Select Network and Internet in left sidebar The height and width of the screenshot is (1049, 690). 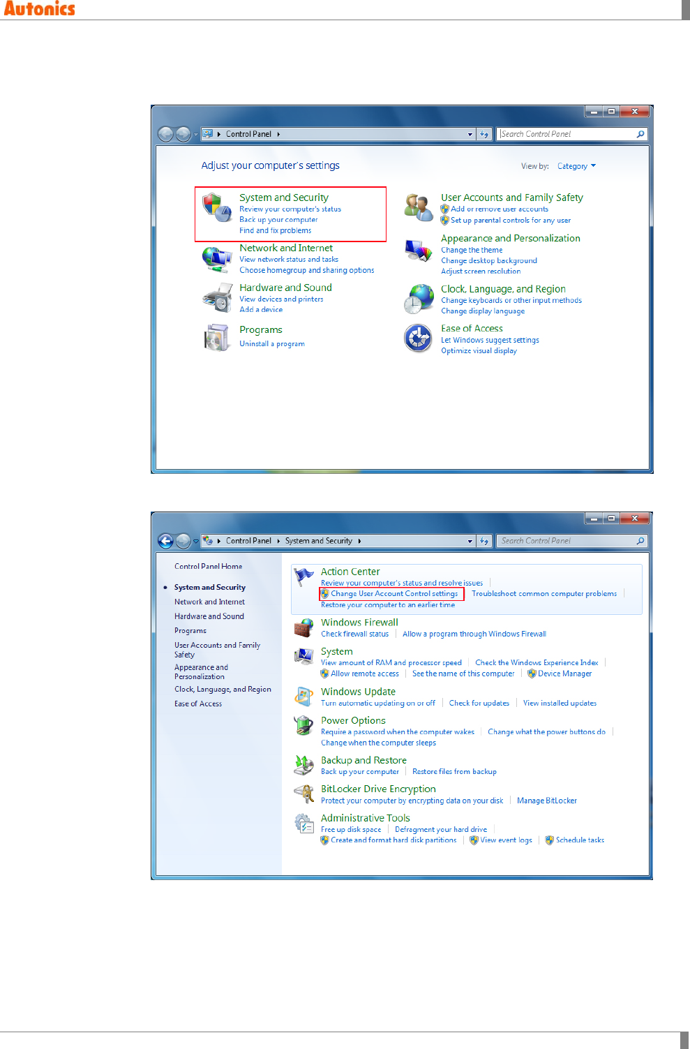209,602
